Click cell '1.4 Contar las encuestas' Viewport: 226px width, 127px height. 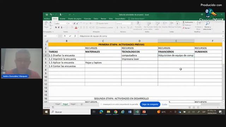tap(67, 66)
